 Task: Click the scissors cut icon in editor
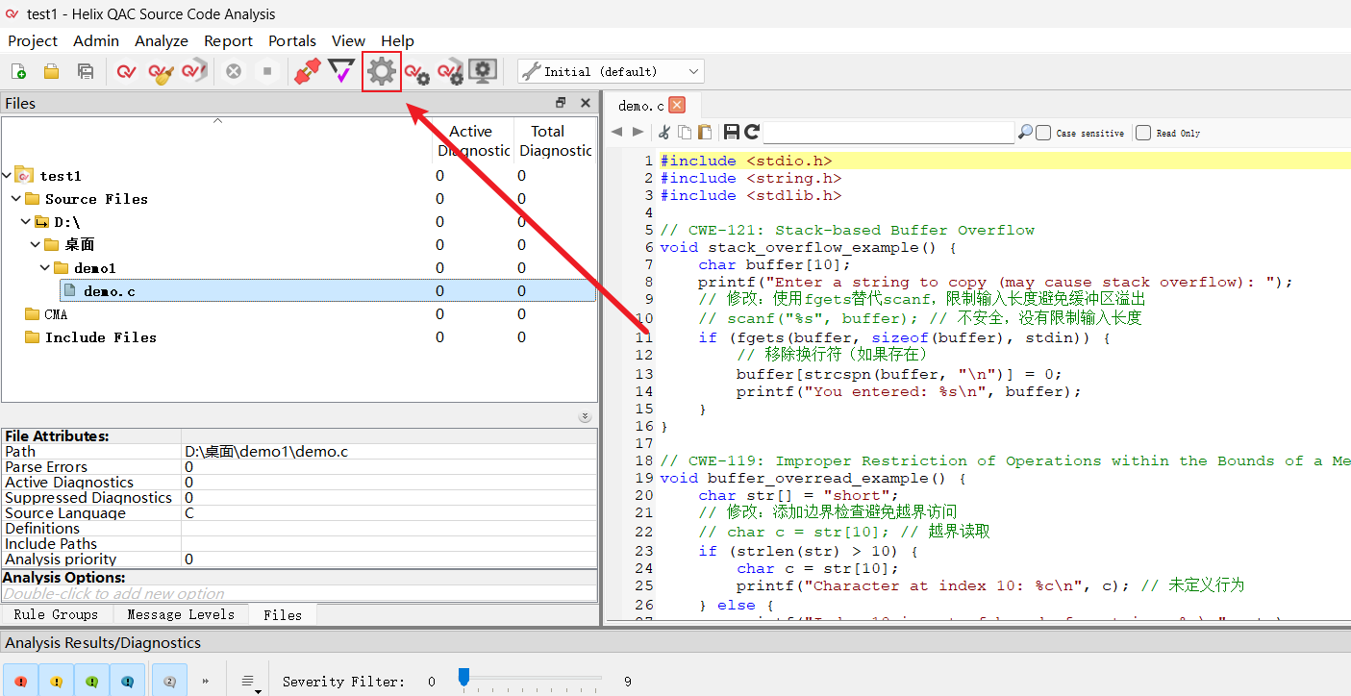(x=663, y=132)
